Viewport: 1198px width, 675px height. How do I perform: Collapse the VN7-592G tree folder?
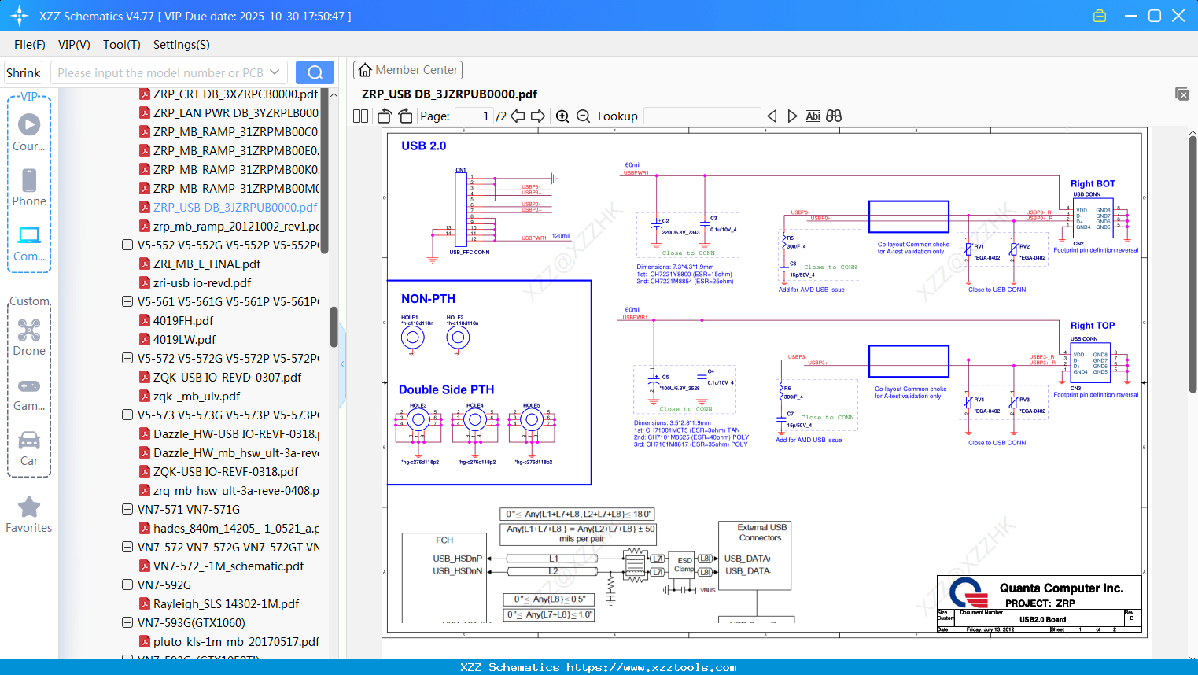[x=127, y=585]
